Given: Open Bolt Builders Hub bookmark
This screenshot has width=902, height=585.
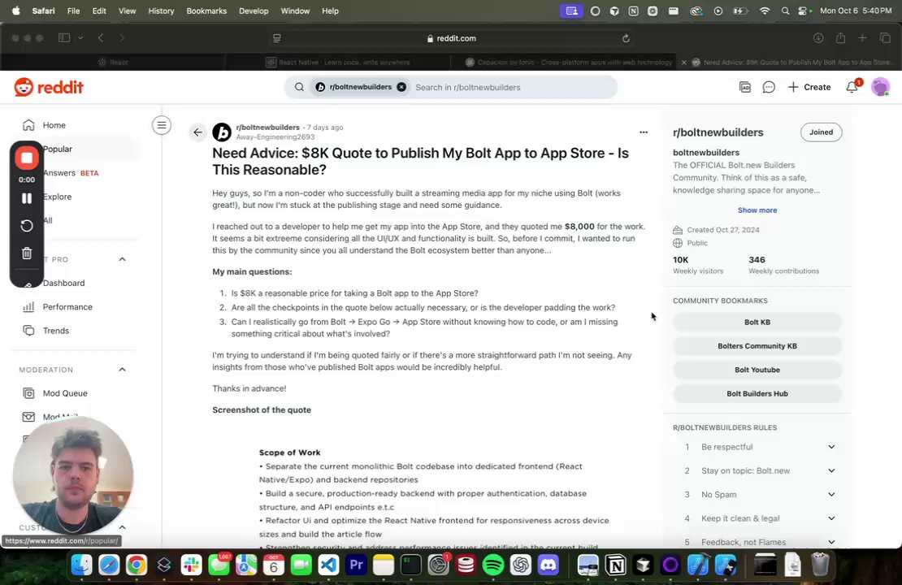Looking at the screenshot, I should [x=757, y=393].
